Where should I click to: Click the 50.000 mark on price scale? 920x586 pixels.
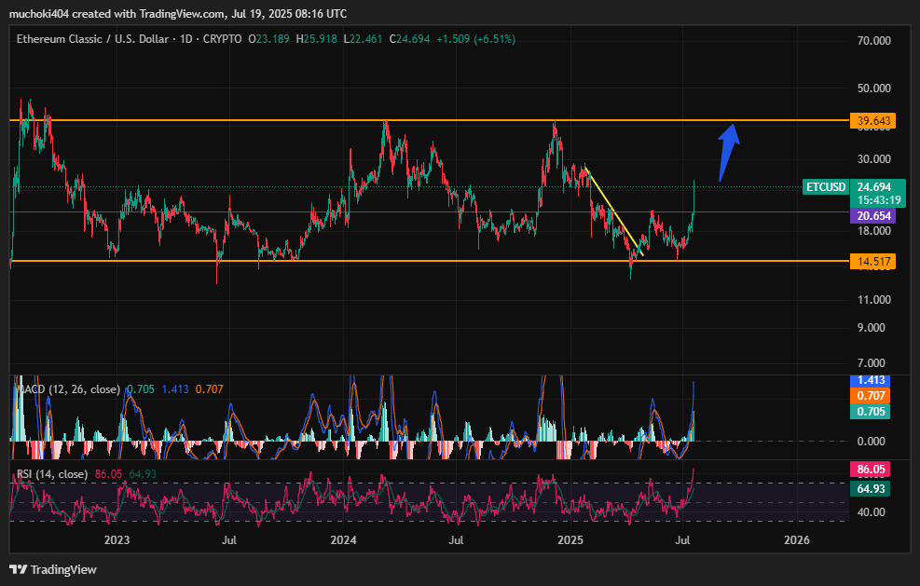point(873,88)
